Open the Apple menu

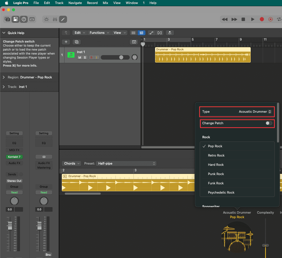[x=6, y=3]
